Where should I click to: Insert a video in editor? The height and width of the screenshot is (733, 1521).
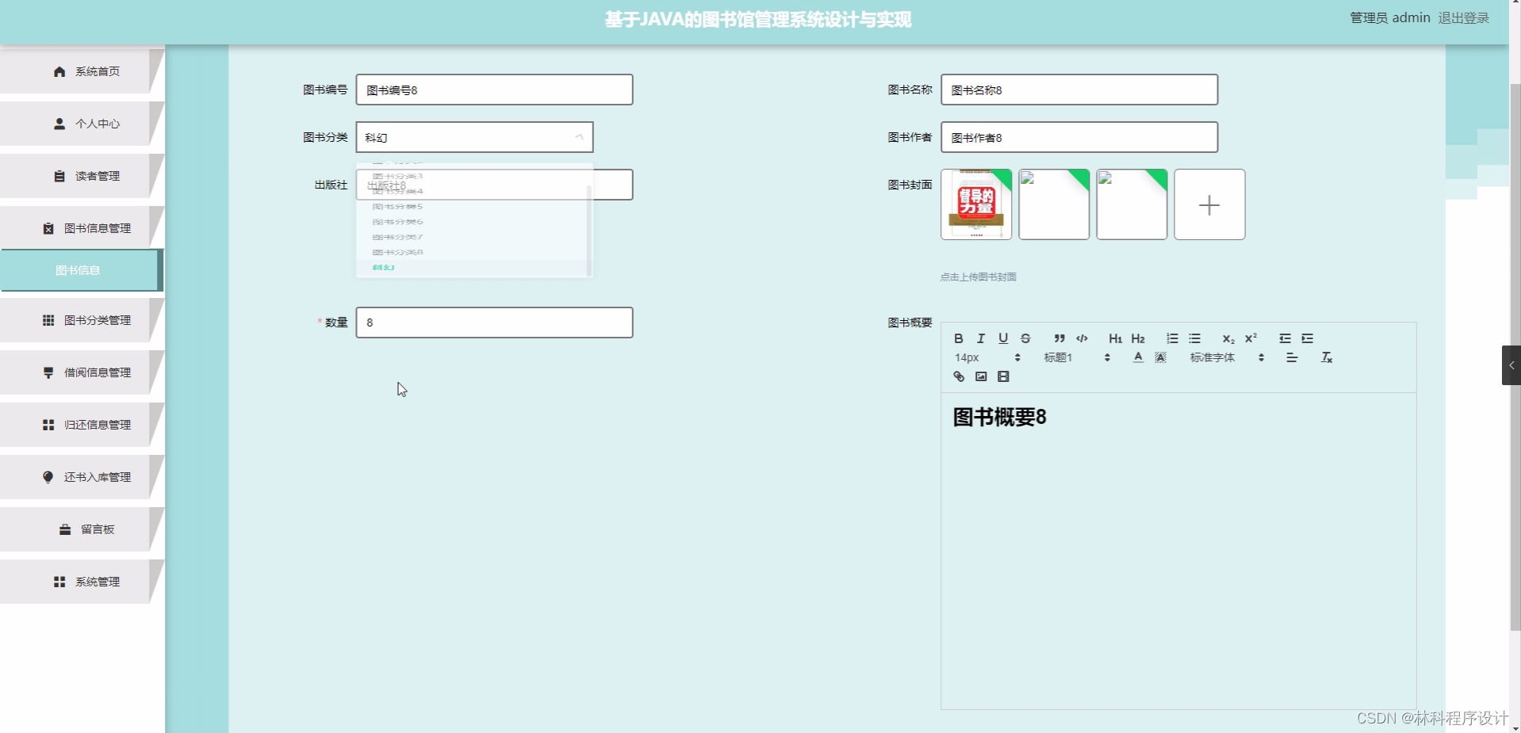point(1003,376)
